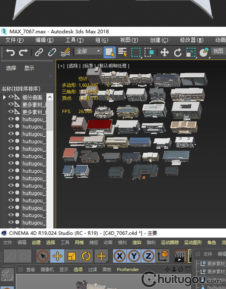Screen dimensions: 226x289
Task: Undo last action in 3ds Max toolbar
Action: (x=10, y=52)
